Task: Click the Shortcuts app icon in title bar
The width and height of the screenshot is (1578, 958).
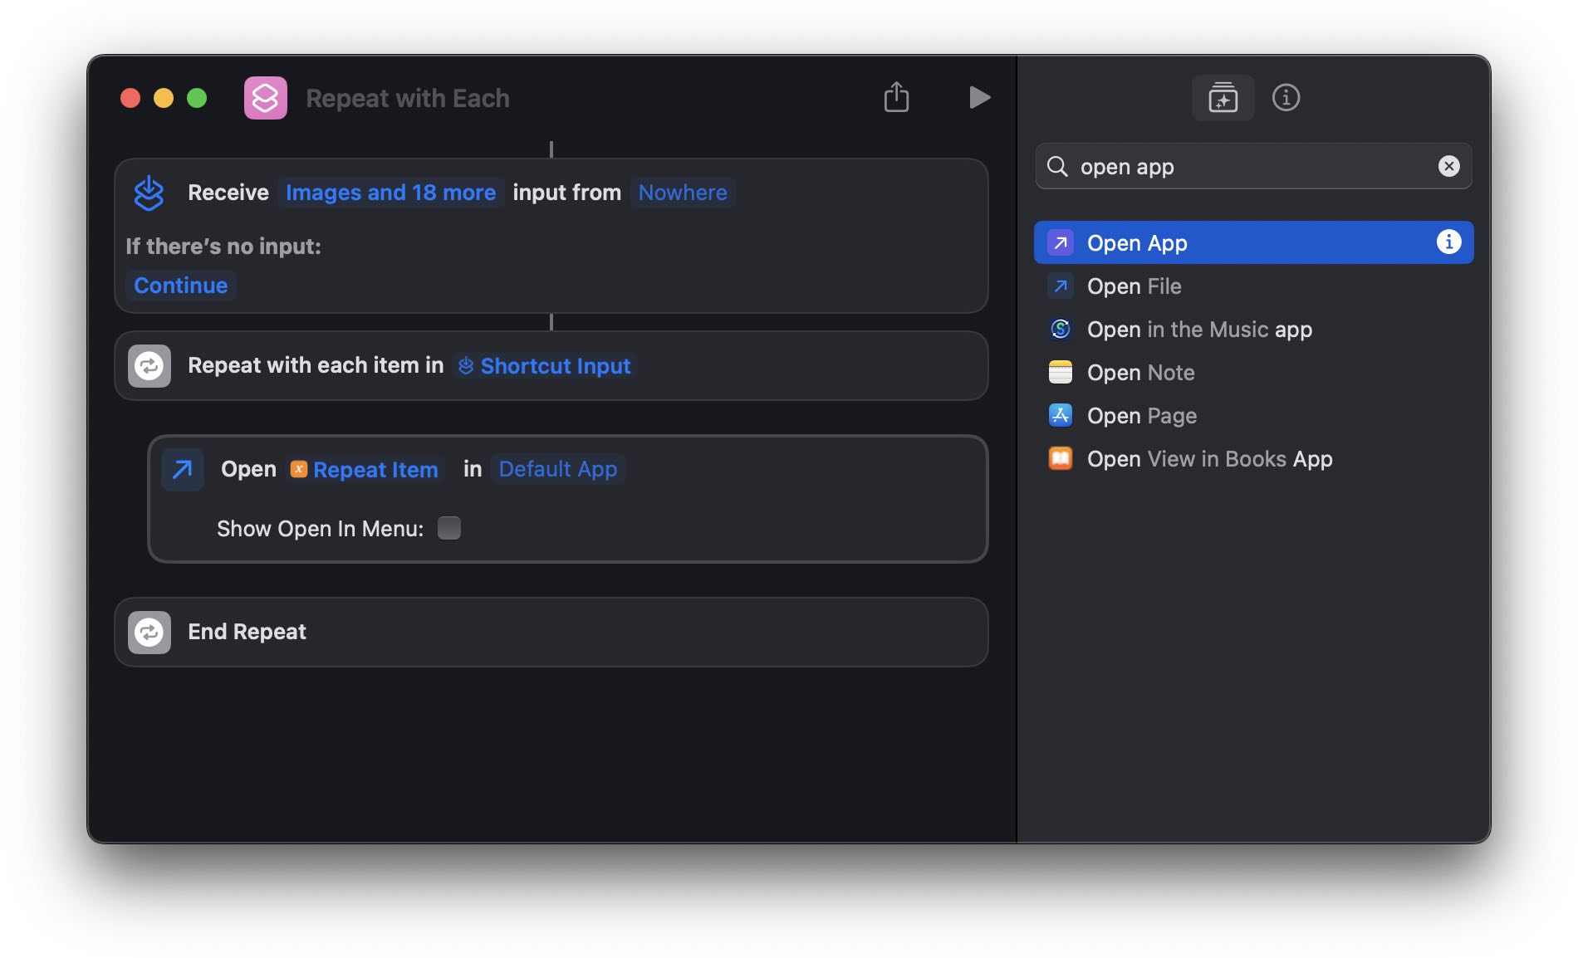Action: point(265,98)
